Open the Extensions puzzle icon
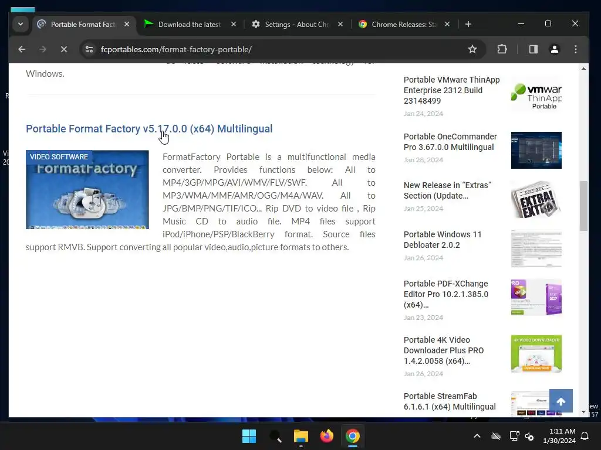Image resolution: width=601 pixels, height=450 pixels. [502, 49]
